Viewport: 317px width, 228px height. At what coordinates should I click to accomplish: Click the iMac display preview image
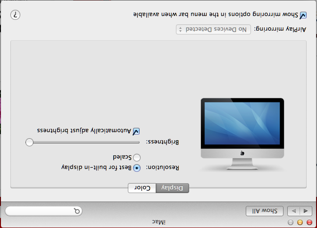242,134
